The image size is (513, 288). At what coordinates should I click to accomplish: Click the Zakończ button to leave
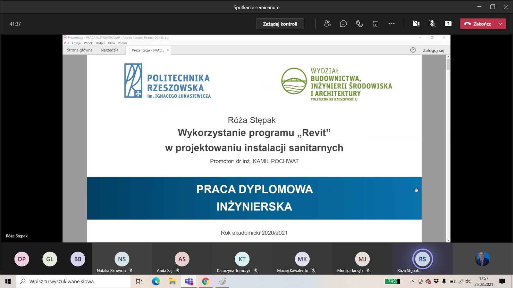(478, 24)
